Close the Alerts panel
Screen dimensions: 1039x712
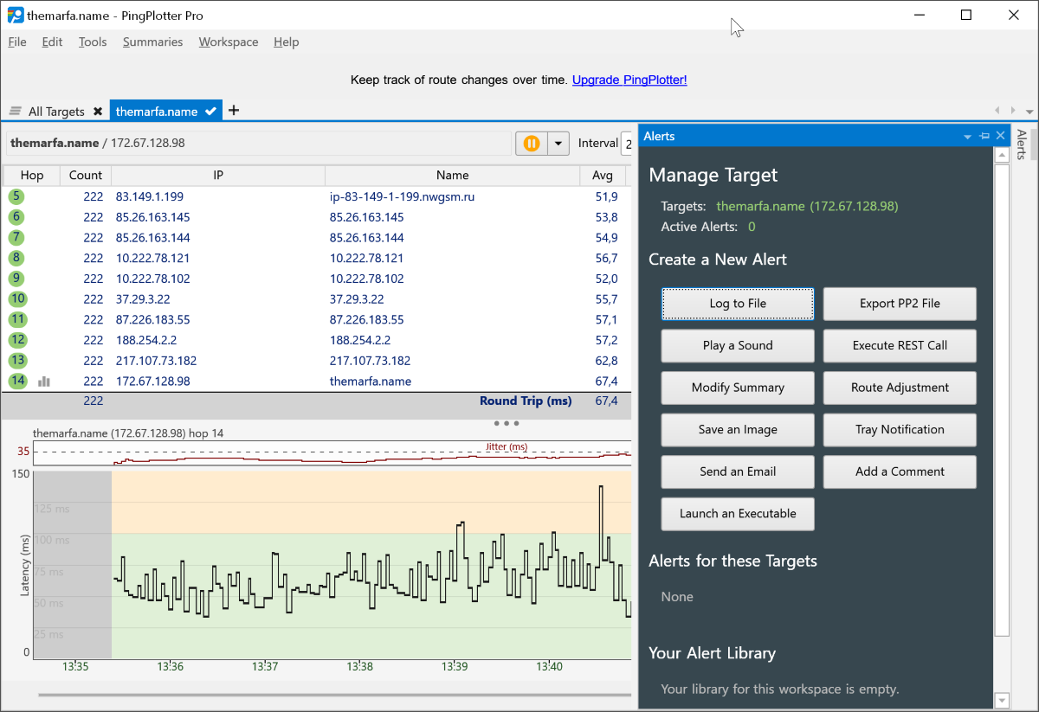pos(1000,136)
